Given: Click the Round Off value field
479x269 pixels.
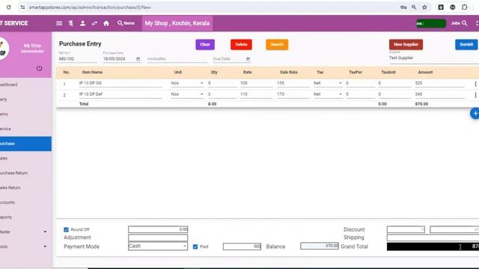Looking at the screenshot, I should [x=158, y=229].
